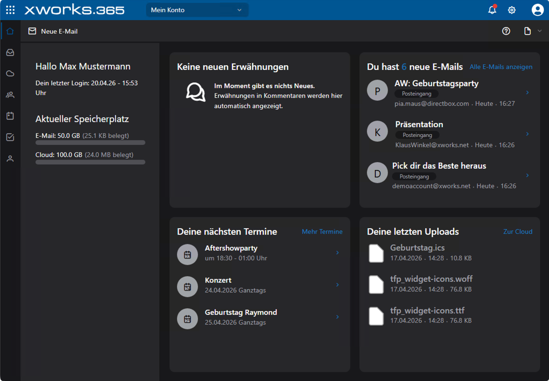Screen dimensions: 549x381
Task: Click the E-Mail storage usage bar
Action: click(x=90, y=142)
